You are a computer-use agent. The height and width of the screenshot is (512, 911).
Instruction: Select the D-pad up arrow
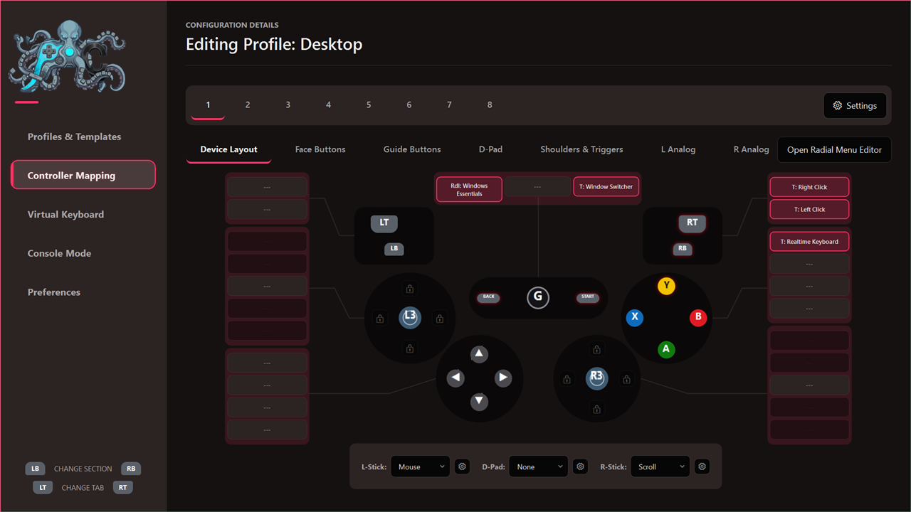[x=480, y=353]
